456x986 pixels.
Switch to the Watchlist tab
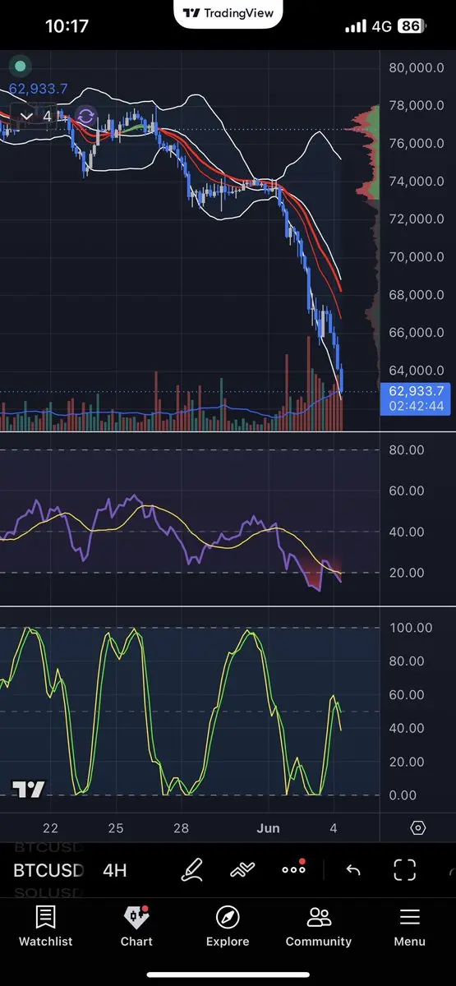[46, 927]
